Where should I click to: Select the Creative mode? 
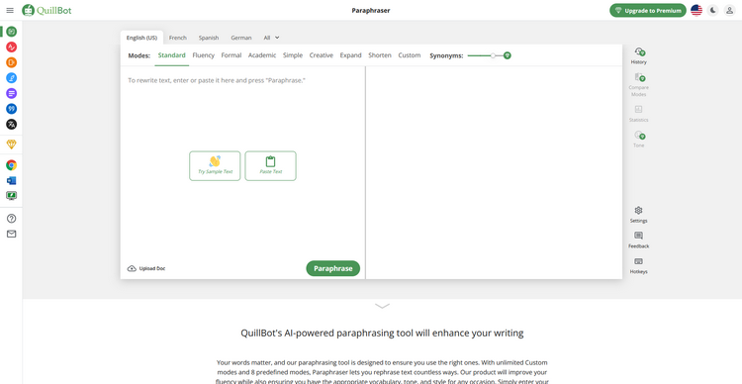point(322,55)
